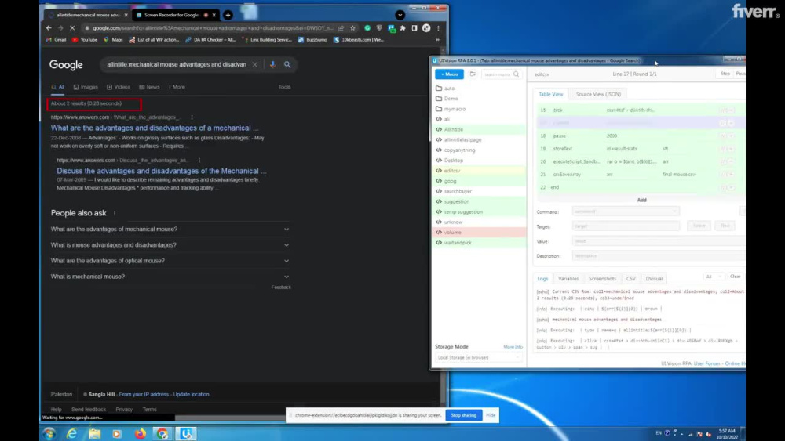785x441 pixels.
Task: Open the Logs tab
Action: pyautogui.click(x=542, y=279)
